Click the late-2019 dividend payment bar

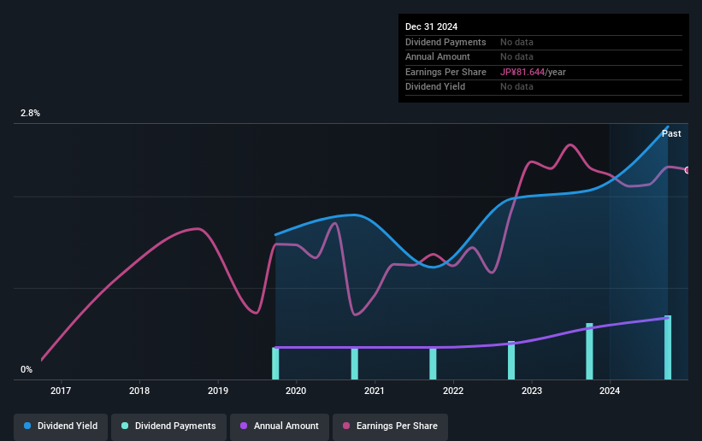pyautogui.click(x=275, y=363)
